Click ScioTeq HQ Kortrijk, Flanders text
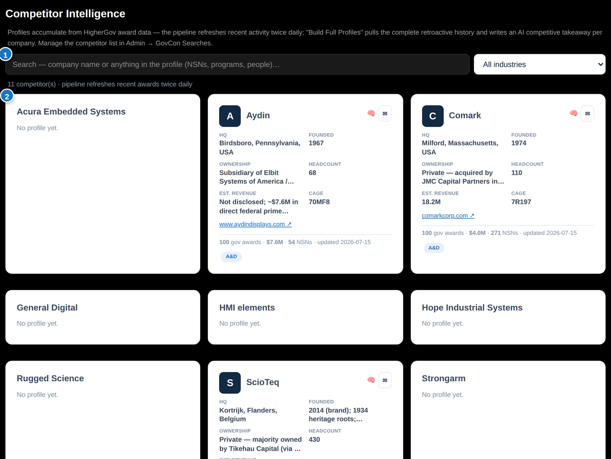The width and height of the screenshot is (611, 459). coord(248,414)
